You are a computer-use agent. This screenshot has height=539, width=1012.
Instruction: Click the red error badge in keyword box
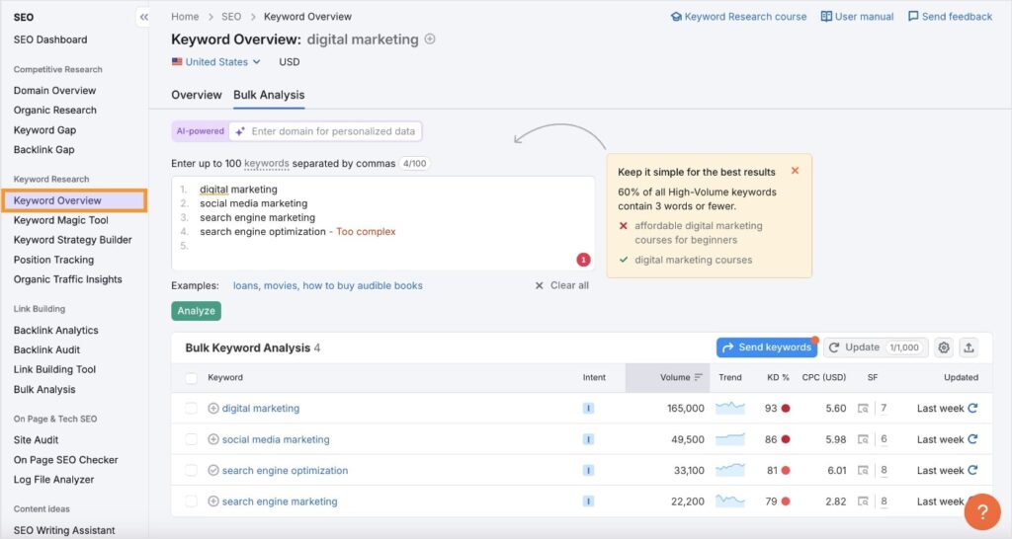click(x=583, y=260)
